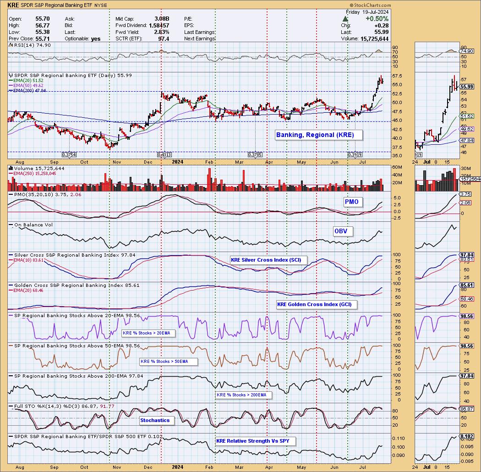This screenshot has height=472, width=481.
Task: Click the SCTR (ETF) 97.4 value
Action: click(x=164, y=38)
